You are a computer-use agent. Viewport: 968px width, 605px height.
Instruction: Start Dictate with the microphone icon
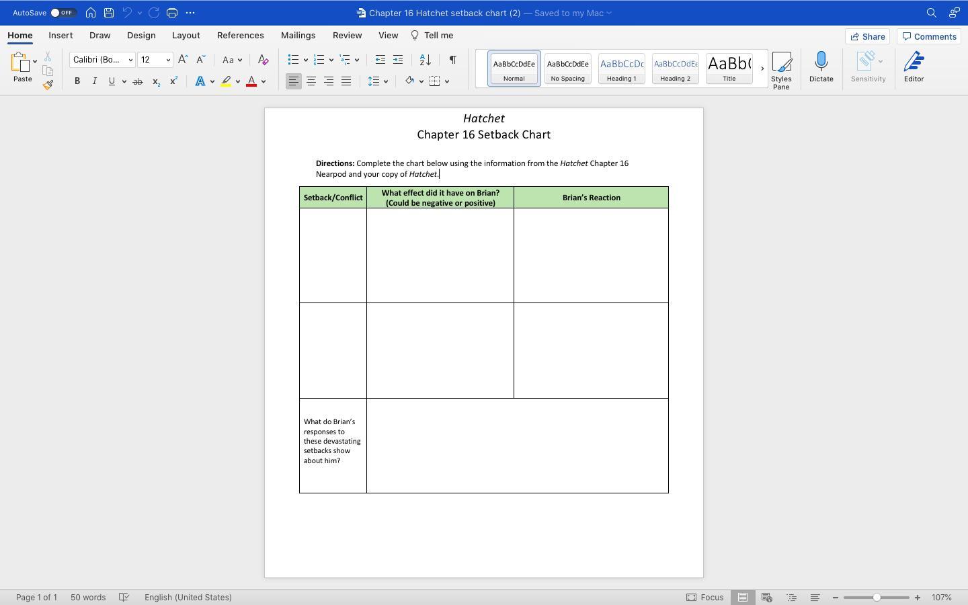pos(821,67)
